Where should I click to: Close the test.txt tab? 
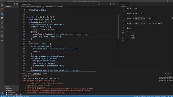click(x=128, y=4)
